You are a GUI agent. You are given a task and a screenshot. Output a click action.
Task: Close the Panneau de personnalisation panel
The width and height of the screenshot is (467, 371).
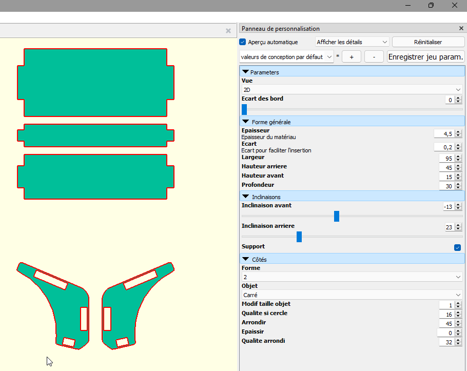461,29
